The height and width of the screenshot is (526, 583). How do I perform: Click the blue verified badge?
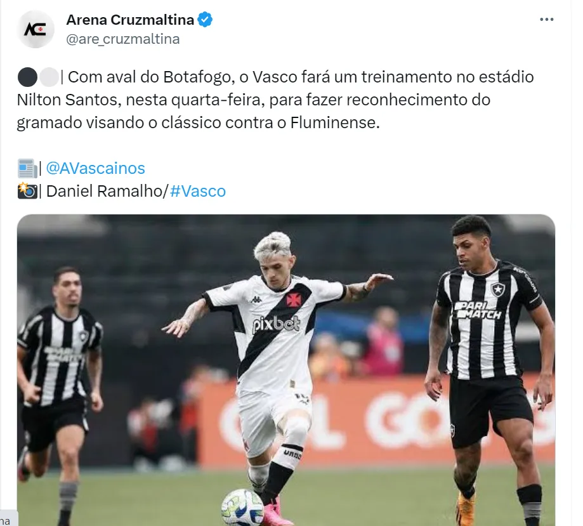205,19
